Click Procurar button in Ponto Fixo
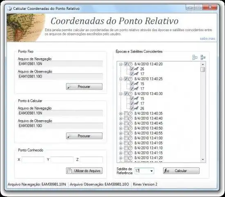Image resolution: width=225 pixels, height=197 pixels. coord(84,87)
